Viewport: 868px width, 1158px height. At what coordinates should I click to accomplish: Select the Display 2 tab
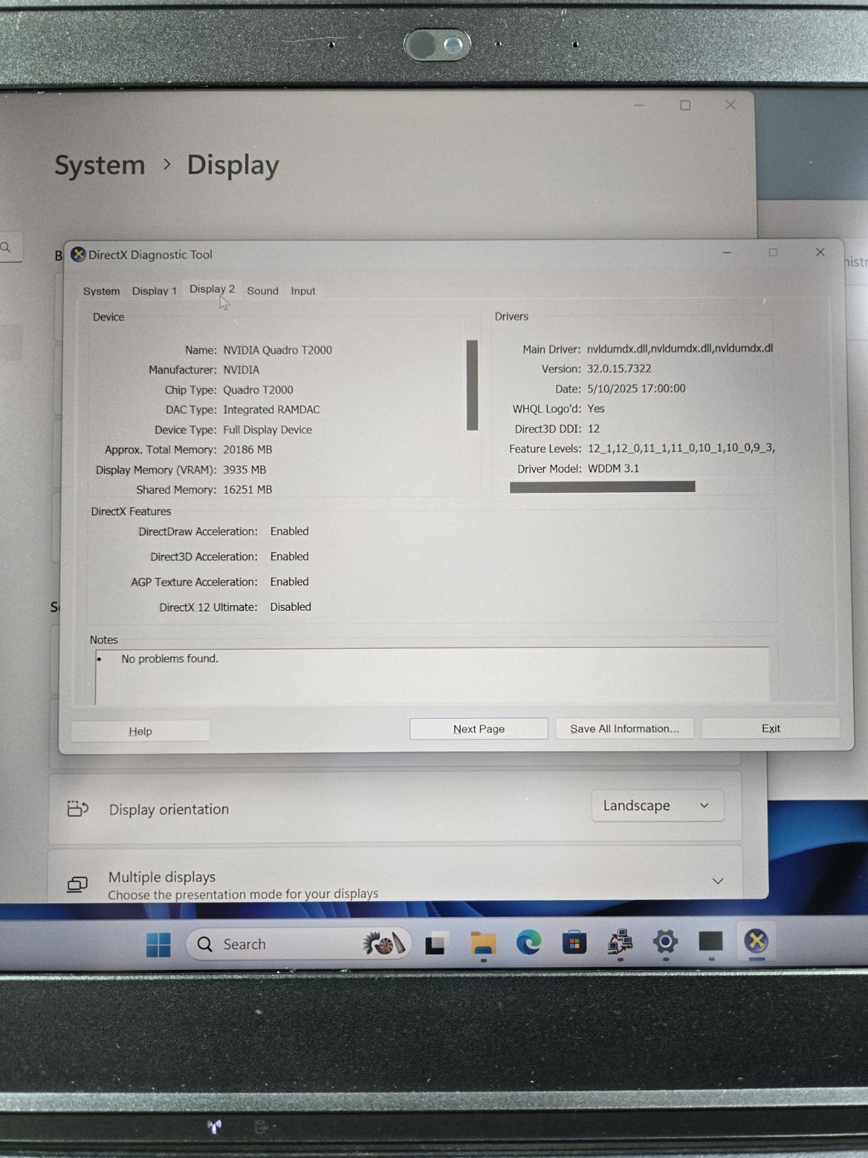(x=212, y=289)
